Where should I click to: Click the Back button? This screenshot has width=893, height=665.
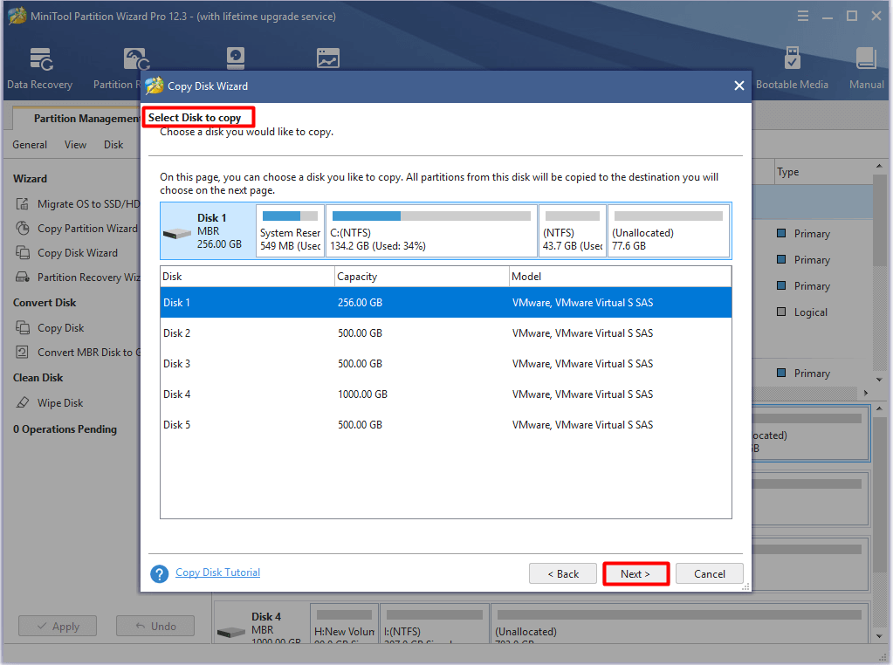coord(563,574)
